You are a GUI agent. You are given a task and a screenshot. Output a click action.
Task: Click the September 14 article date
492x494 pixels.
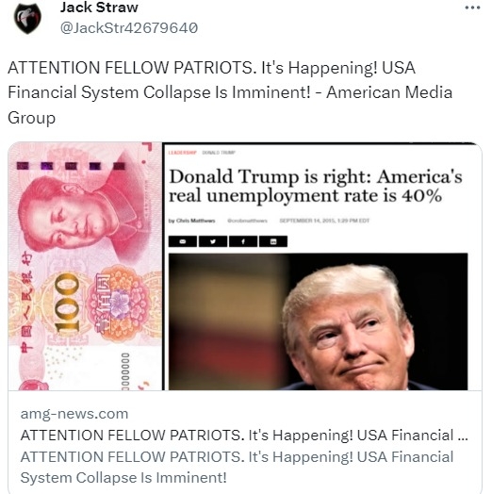click(x=324, y=221)
